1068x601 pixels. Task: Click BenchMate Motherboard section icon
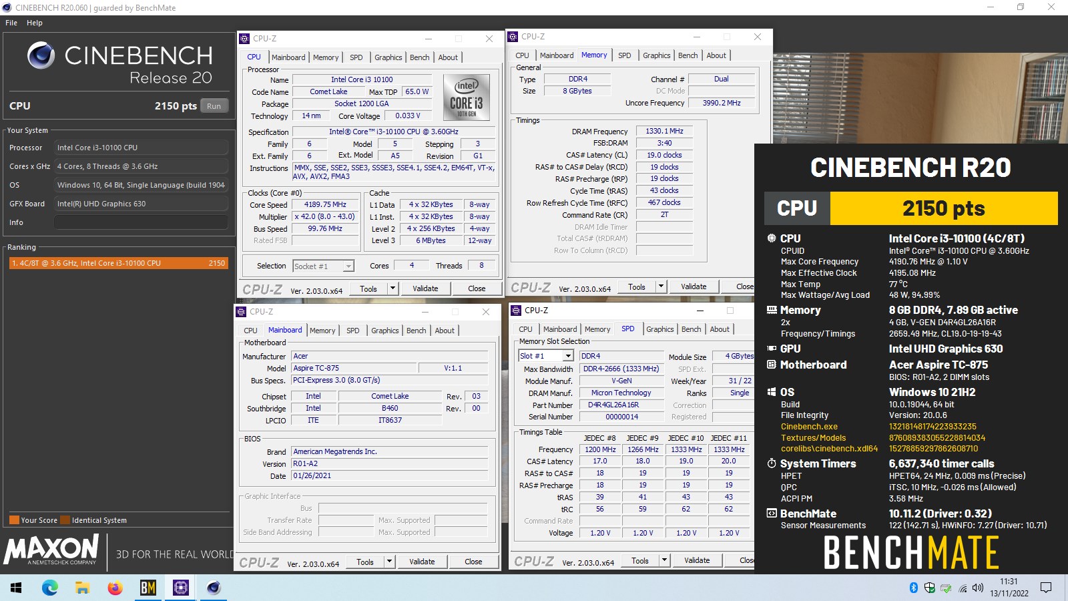coord(772,365)
